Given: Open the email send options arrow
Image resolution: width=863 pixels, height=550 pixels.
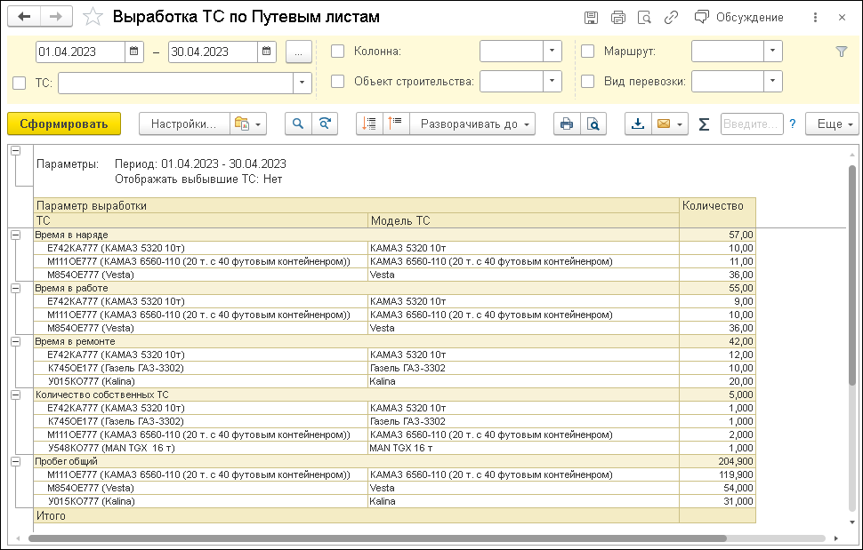Looking at the screenshot, I should (x=681, y=124).
